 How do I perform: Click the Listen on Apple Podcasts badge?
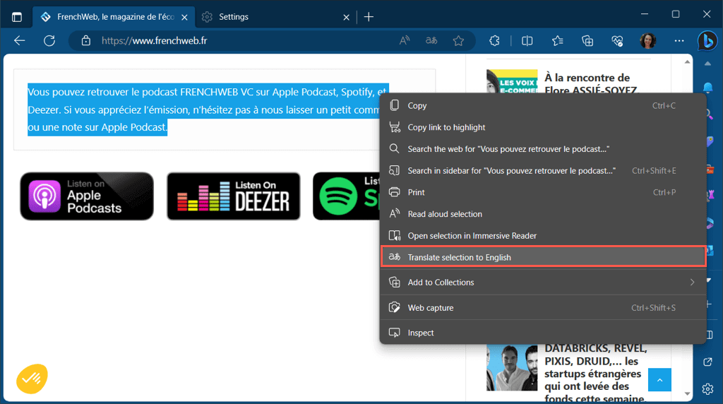pos(87,196)
